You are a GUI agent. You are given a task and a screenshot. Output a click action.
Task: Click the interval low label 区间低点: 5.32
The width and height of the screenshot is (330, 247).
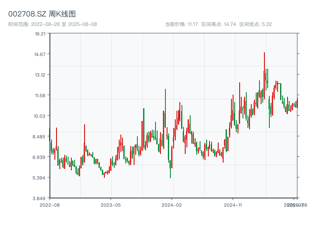pyautogui.click(x=255, y=24)
